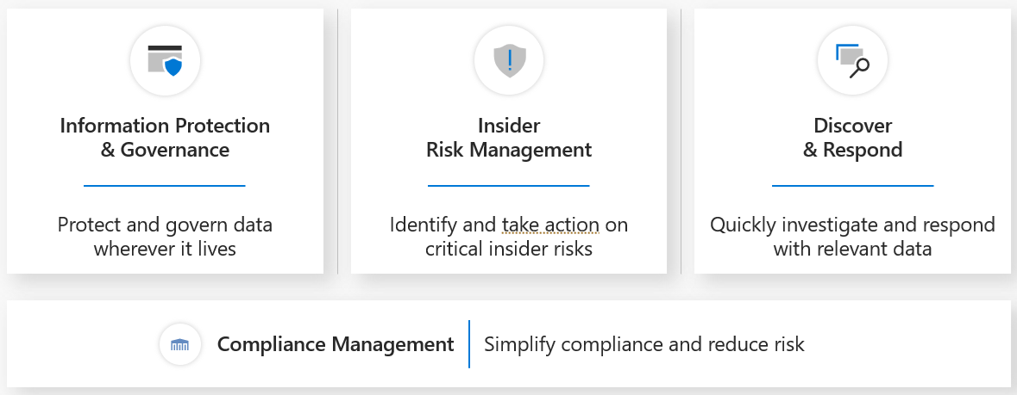Select the Information Protection & Governance heading
The width and height of the screenshot is (1017, 395).
click(165, 138)
